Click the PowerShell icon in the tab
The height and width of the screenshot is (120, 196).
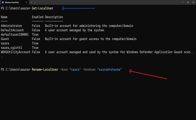tap(3, 2)
